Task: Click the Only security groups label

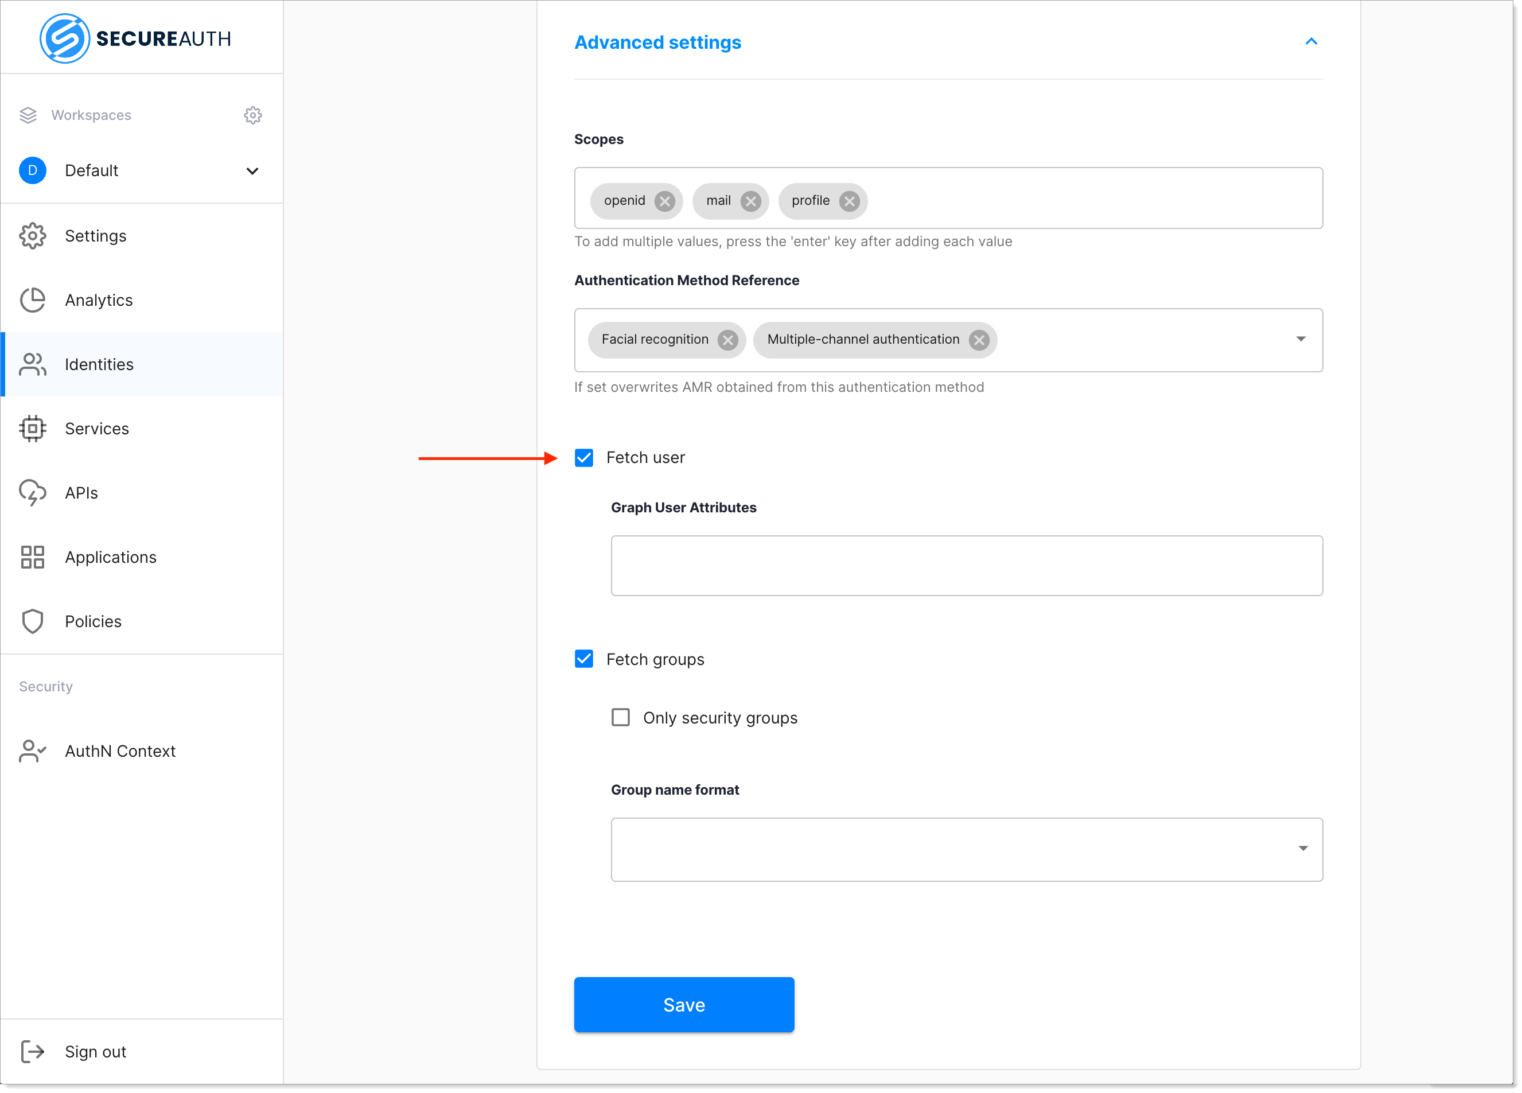Action: click(721, 718)
